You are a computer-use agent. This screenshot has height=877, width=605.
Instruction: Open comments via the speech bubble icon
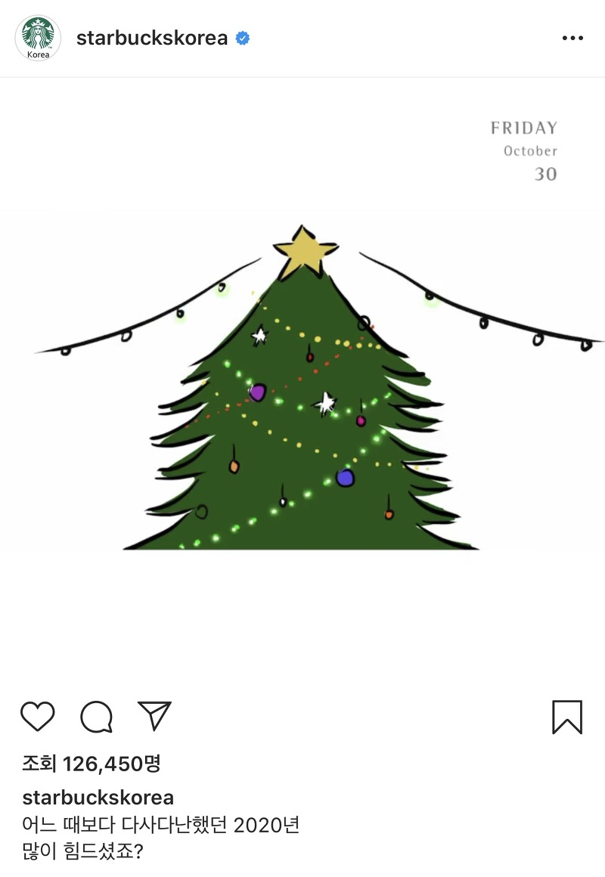point(97,717)
